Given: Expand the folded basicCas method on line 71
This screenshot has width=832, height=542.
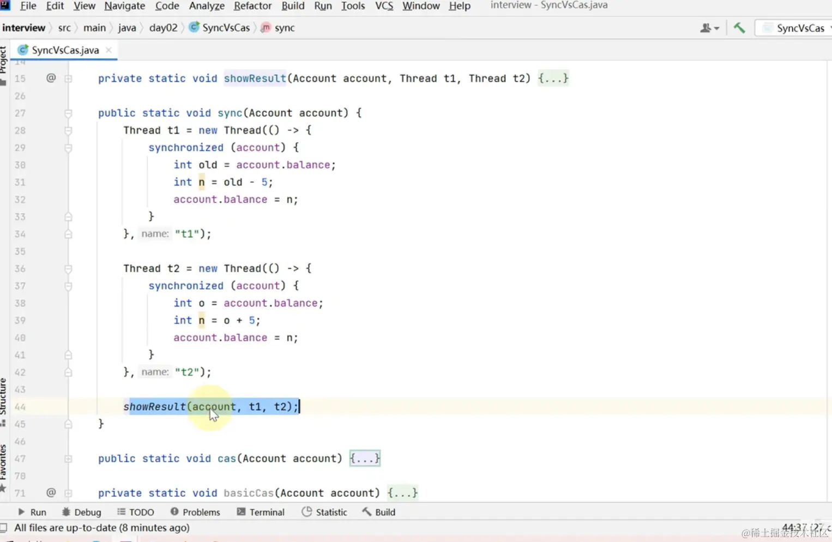Looking at the screenshot, I should point(68,493).
